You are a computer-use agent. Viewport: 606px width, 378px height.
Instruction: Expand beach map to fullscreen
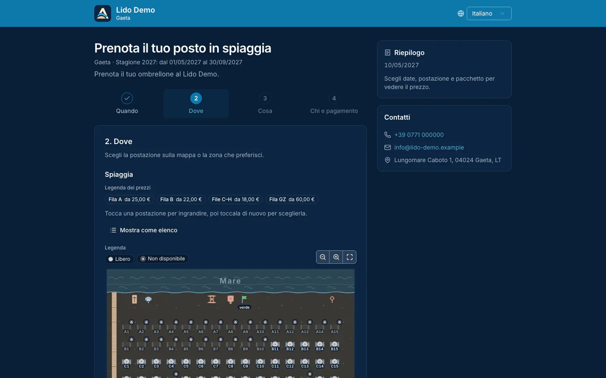click(350, 257)
